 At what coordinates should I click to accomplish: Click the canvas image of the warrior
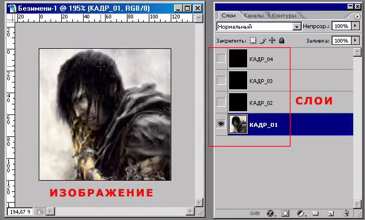pos(105,114)
